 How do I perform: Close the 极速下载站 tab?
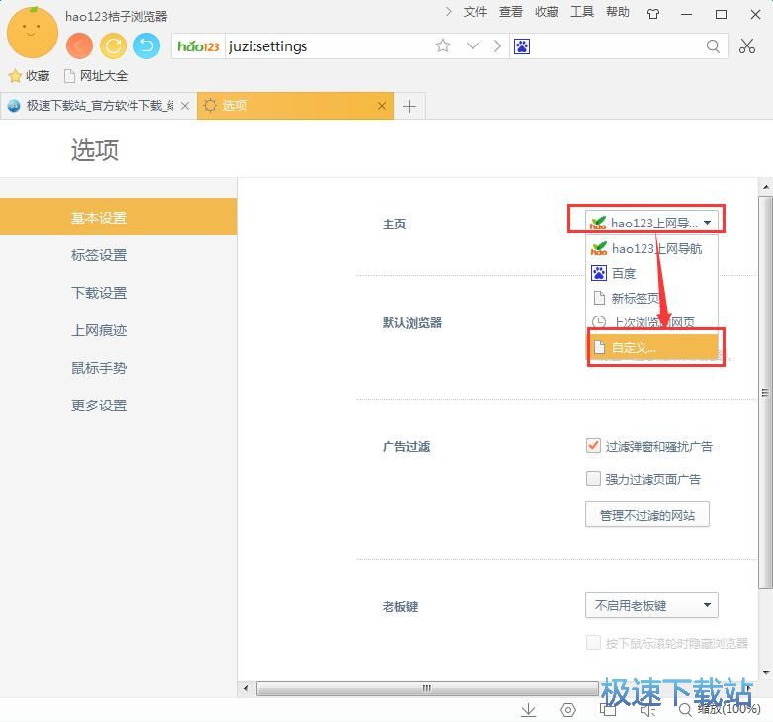(x=185, y=106)
